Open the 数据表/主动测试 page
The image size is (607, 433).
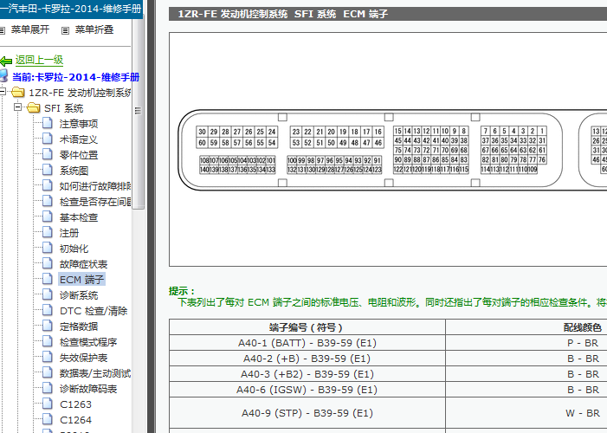click(95, 373)
